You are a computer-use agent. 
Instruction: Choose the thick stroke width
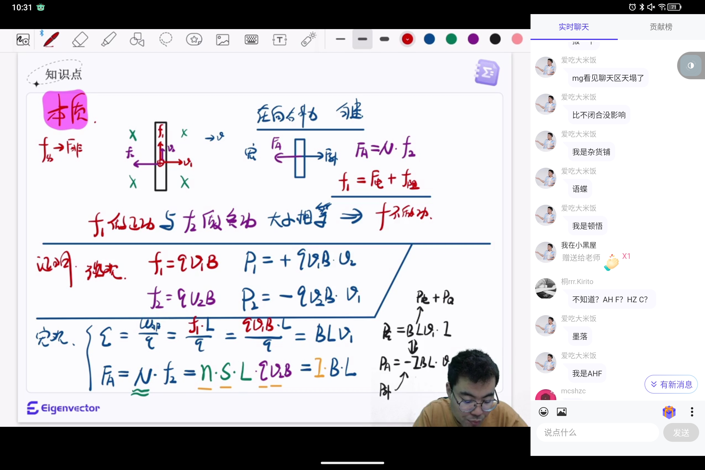click(384, 39)
